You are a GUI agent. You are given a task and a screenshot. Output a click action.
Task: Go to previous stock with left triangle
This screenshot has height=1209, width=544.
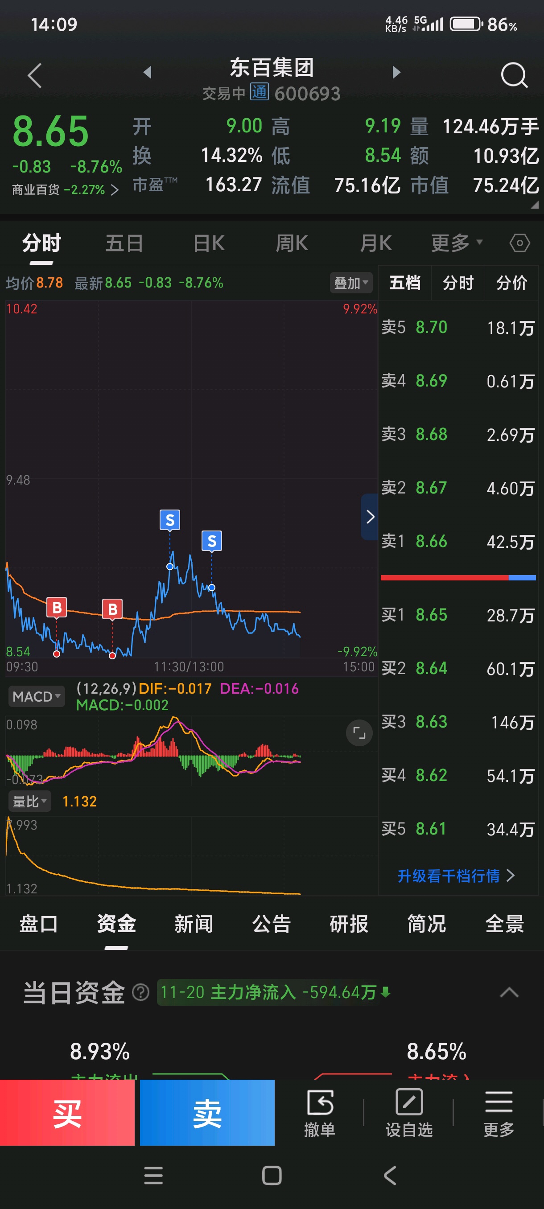[x=148, y=72]
